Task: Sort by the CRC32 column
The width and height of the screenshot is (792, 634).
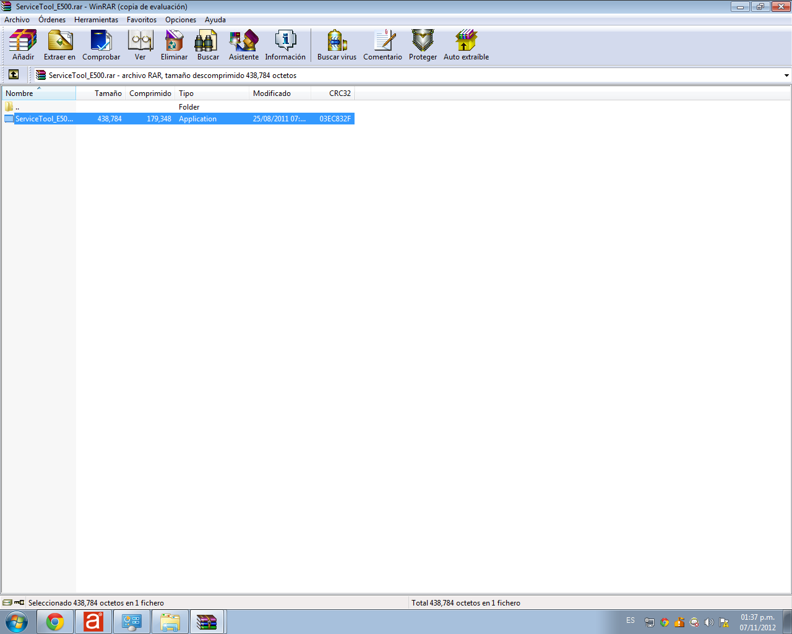Action: 333,93
